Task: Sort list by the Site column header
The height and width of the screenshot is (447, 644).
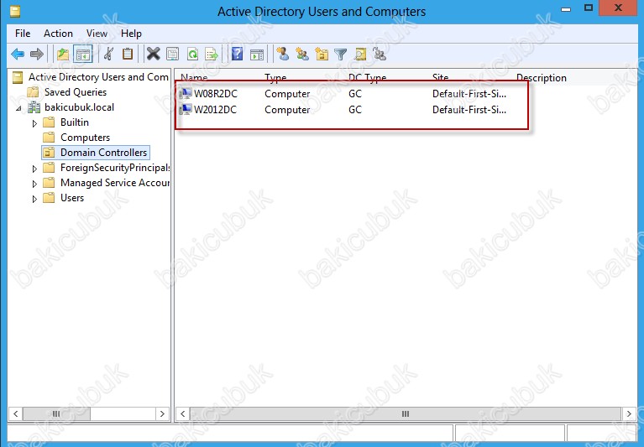Action: point(441,78)
